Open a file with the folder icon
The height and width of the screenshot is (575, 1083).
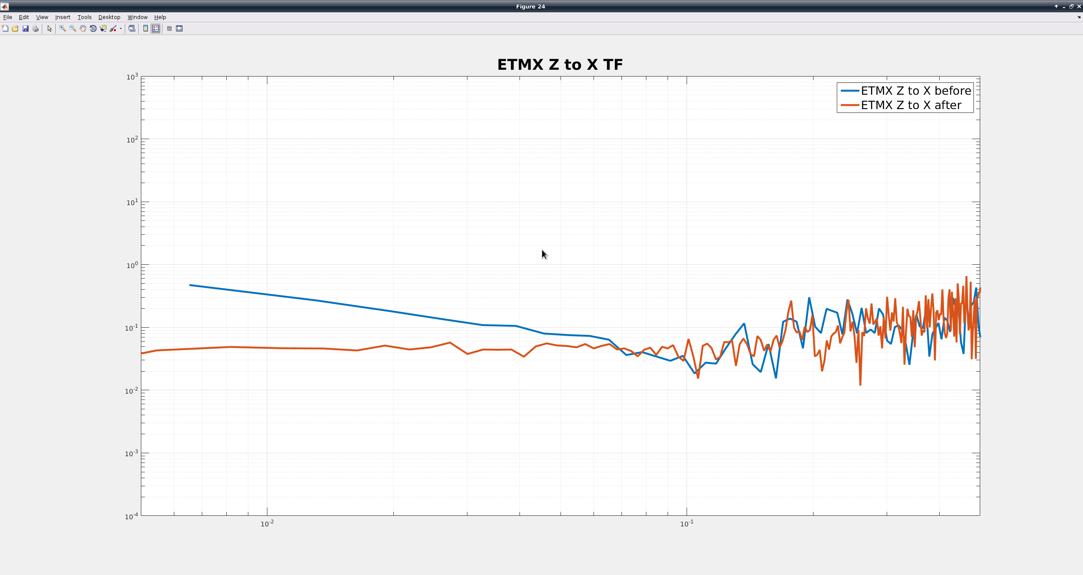pyautogui.click(x=15, y=29)
